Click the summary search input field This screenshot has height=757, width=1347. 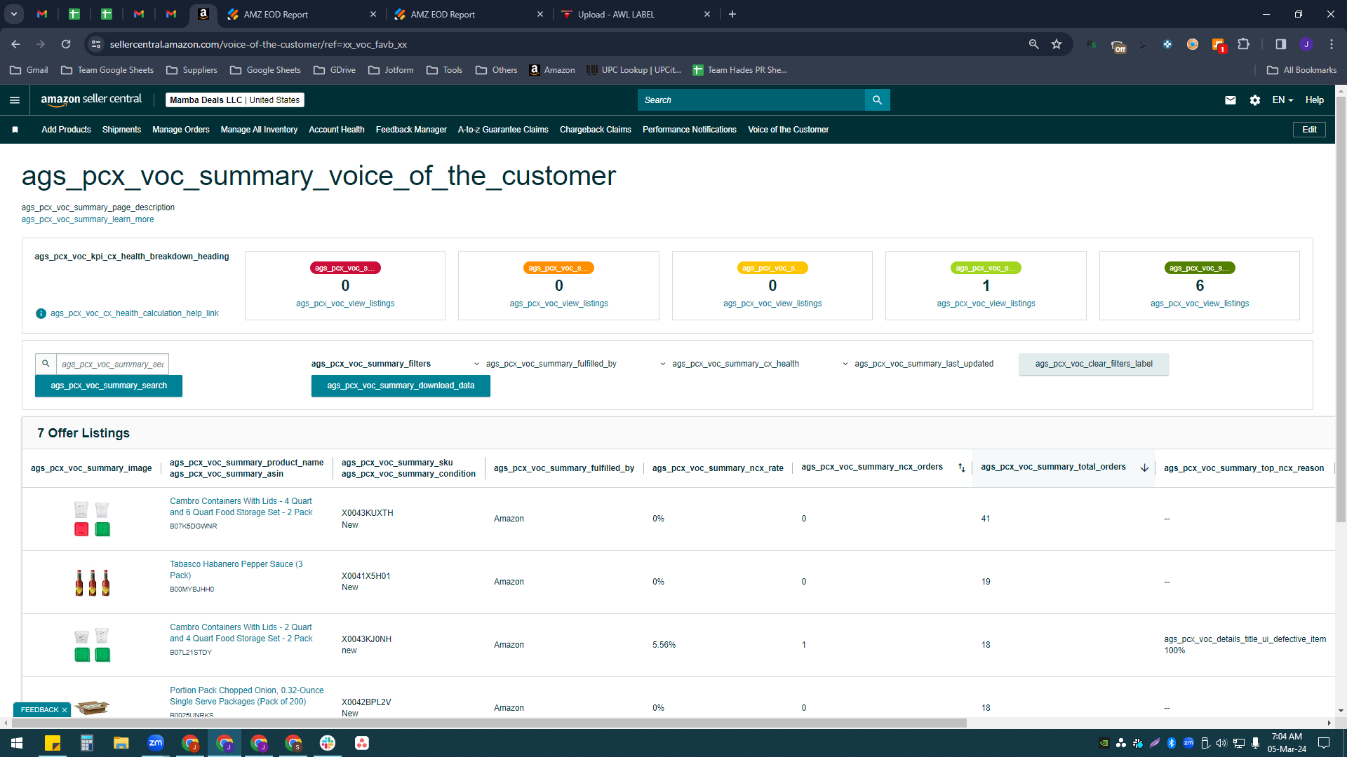click(x=112, y=364)
